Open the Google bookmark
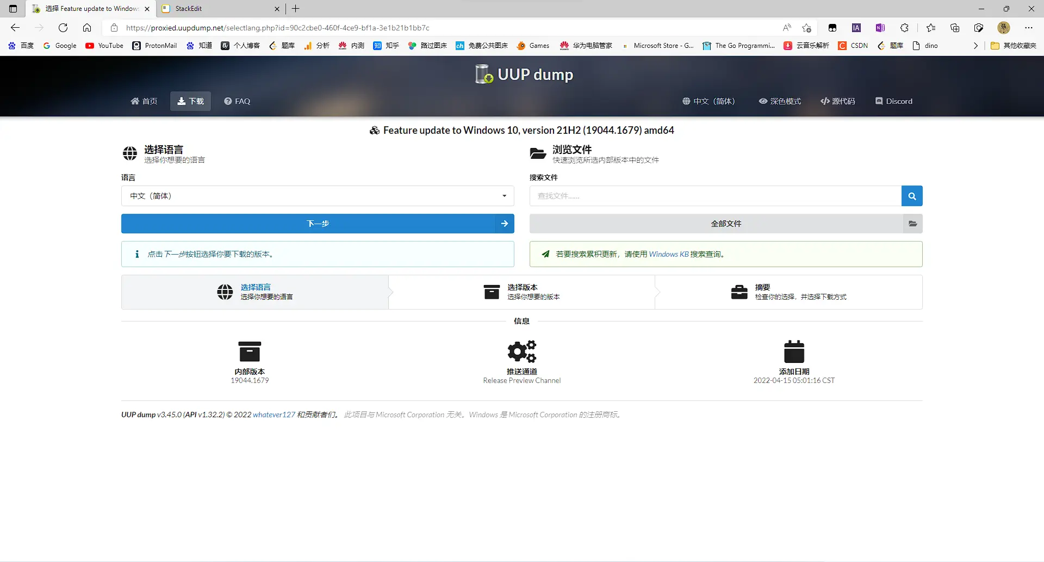Screen dimensions: 1044x562 pyautogui.click(x=60, y=46)
